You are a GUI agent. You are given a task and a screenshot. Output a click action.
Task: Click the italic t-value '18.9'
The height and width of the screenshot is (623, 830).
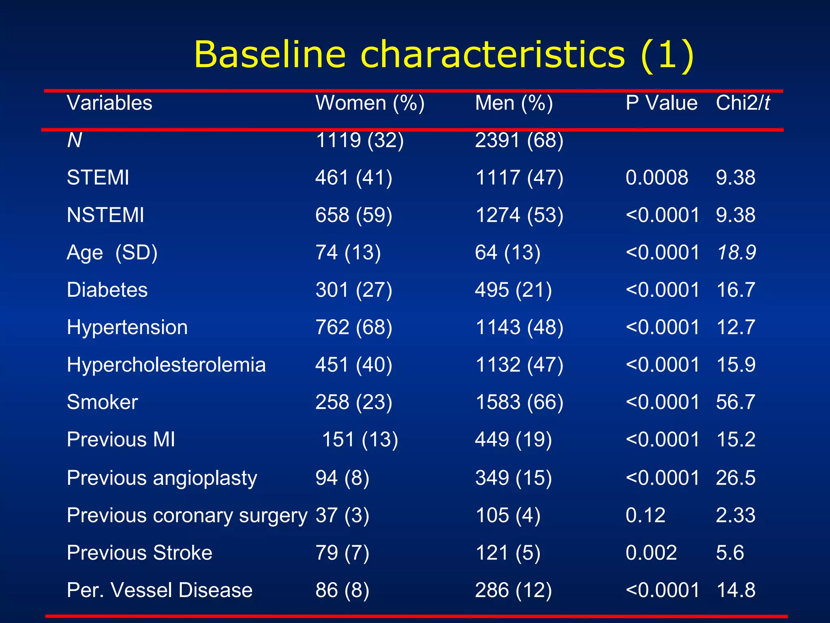tap(736, 252)
